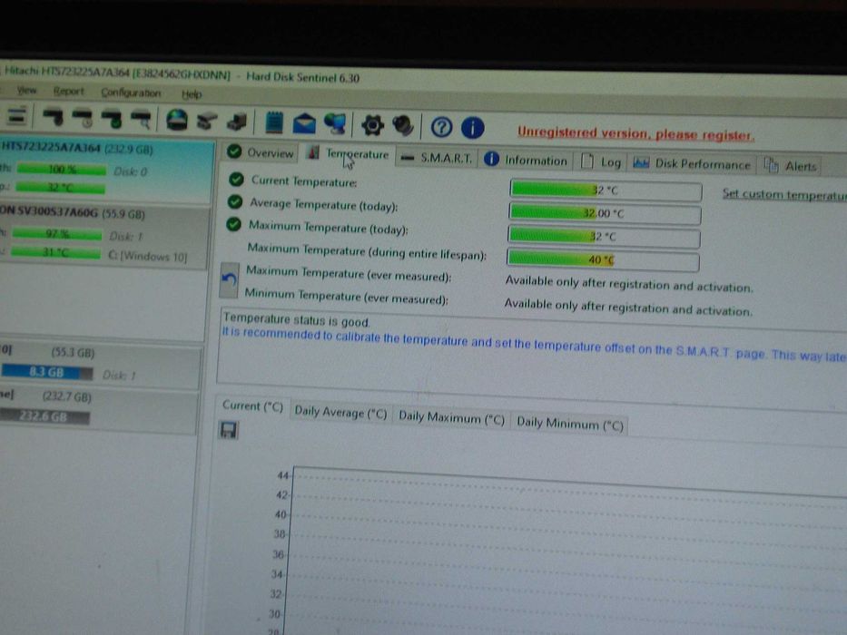847x635 pixels.
Task: Click the blue calibrate temperature recommendation text
Action: tap(534, 346)
